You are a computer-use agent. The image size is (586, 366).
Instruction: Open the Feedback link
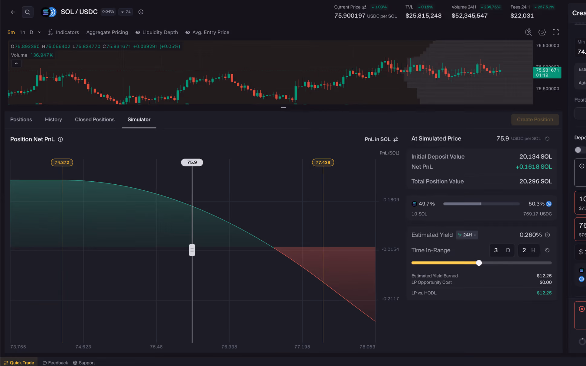click(55, 363)
